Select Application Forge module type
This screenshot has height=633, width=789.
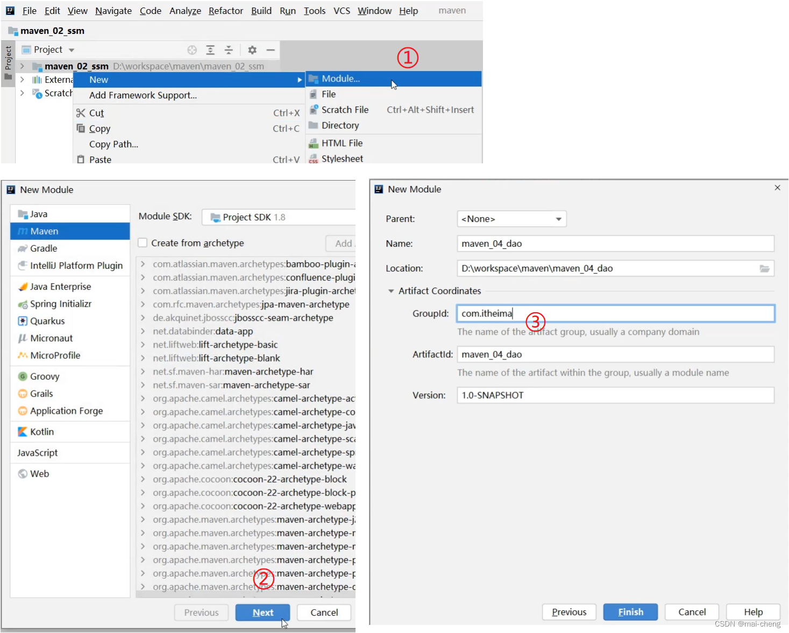click(70, 411)
